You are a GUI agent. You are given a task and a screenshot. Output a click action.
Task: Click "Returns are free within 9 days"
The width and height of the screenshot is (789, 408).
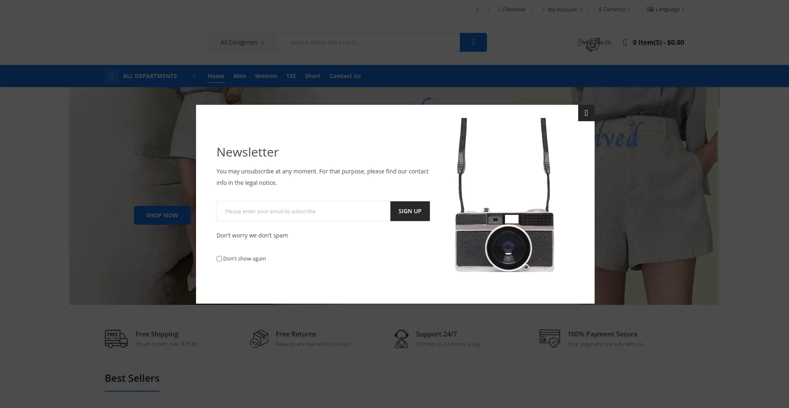(x=313, y=344)
